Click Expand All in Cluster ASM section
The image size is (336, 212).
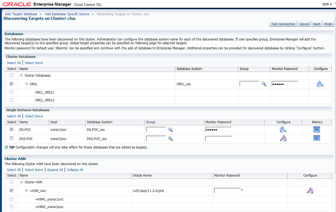coord(55,170)
